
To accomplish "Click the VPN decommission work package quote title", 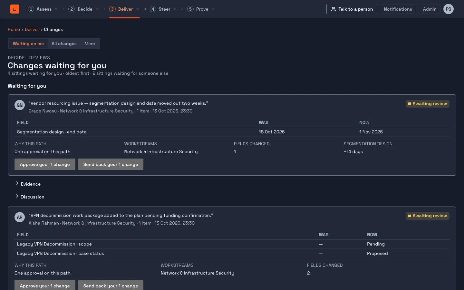I will point(121,215).
